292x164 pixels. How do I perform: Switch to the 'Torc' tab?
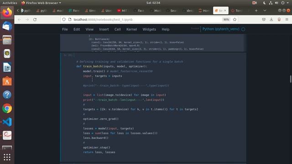click(x=236, y=10)
